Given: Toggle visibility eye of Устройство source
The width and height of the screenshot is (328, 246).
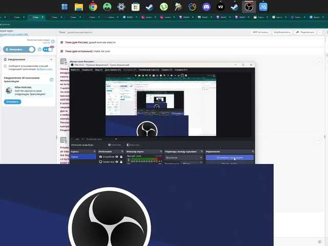Looking at the screenshot, I should tap(117, 157).
